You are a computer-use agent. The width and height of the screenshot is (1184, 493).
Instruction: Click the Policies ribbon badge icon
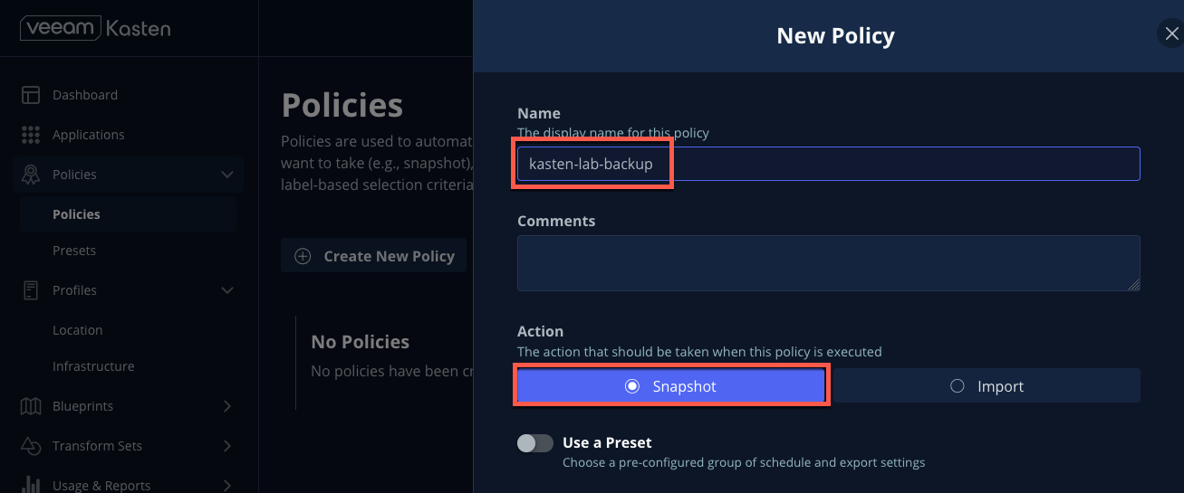pyautogui.click(x=31, y=175)
